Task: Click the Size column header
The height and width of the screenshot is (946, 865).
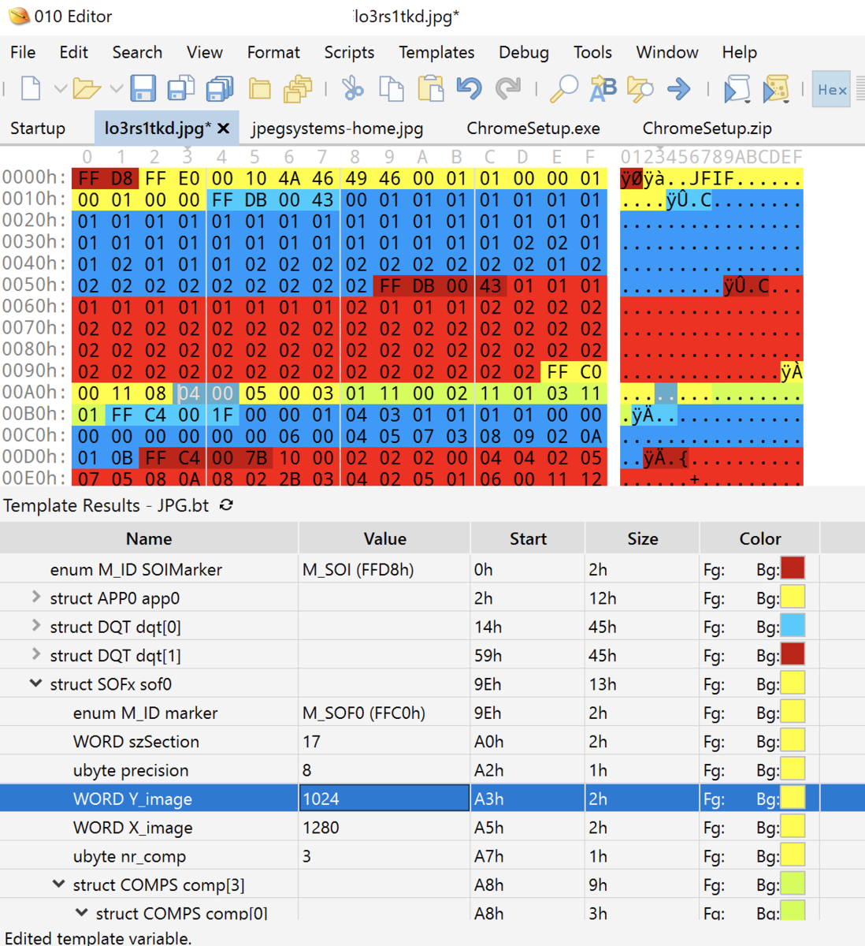Action: (x=643, y=538)
